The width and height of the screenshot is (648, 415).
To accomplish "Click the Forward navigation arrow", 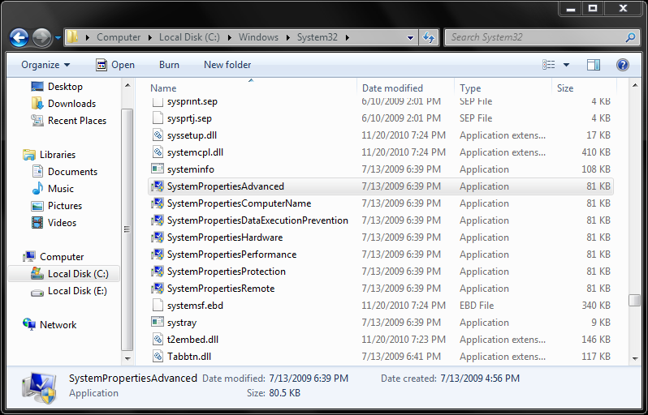I will pyautogui.click(x=41, y=38).
